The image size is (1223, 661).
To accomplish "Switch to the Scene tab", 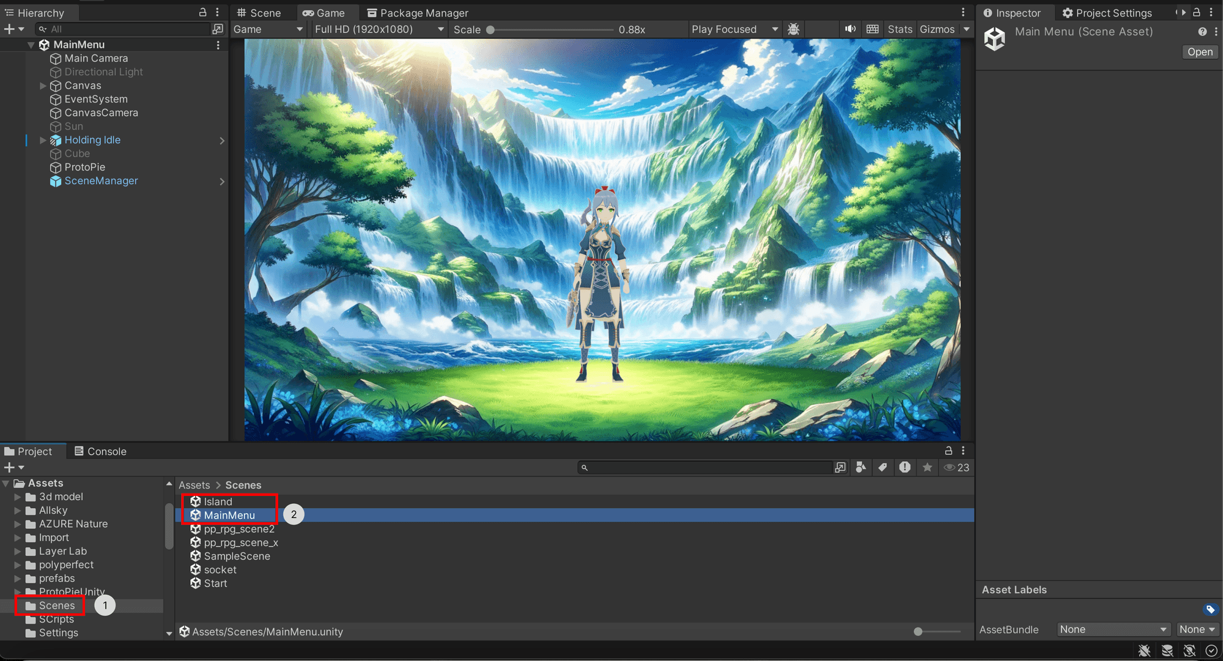I will 259,12.
